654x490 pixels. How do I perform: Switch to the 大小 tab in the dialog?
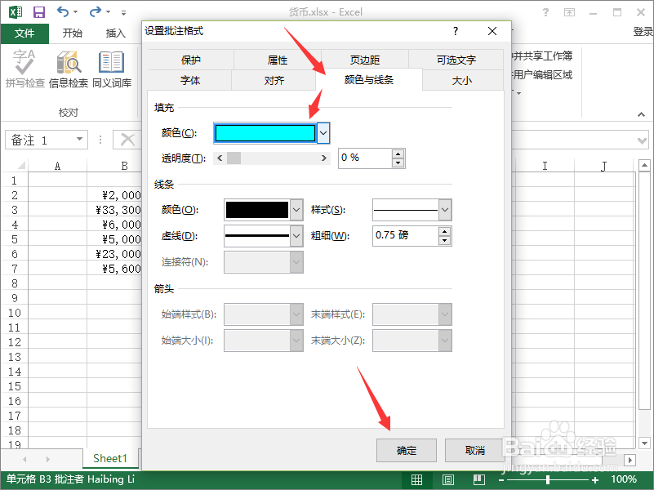click(462, 80)
